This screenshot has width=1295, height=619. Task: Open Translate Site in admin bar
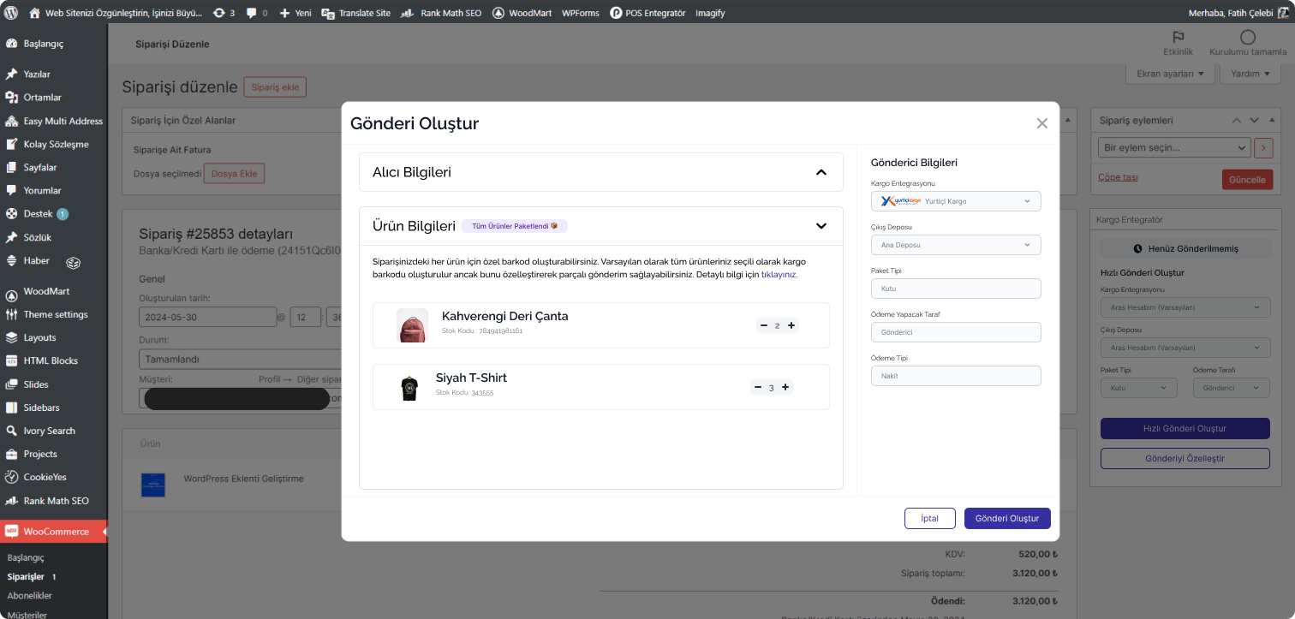click(356, 13)
